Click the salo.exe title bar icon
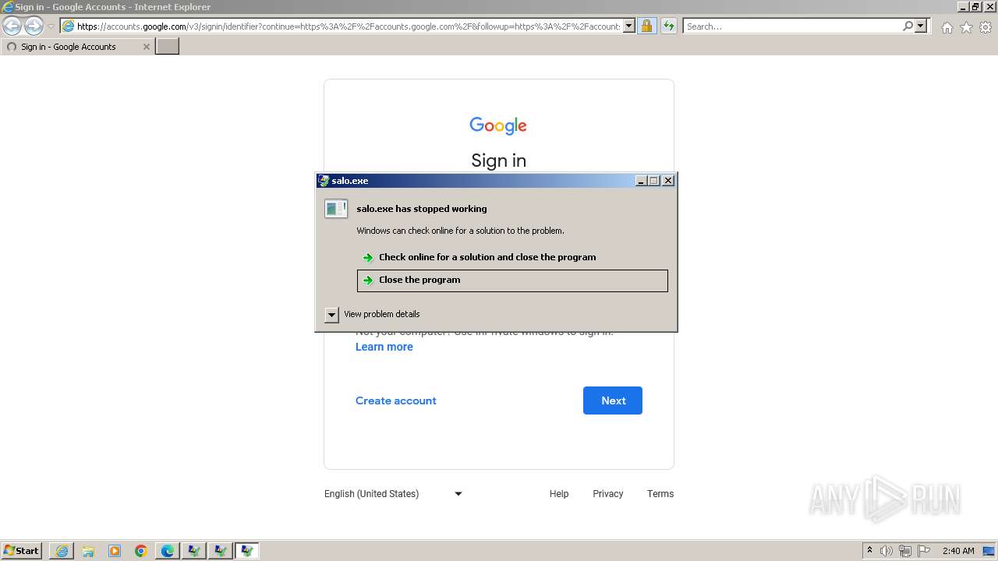The image size is (998, 561). click(324, 181)
